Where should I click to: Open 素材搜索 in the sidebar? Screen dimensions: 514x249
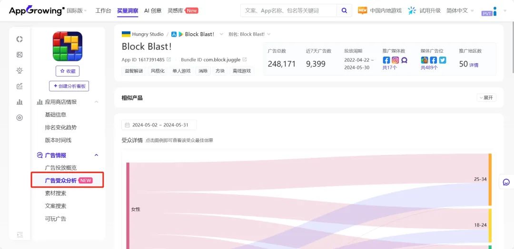(x=56, y=193)
